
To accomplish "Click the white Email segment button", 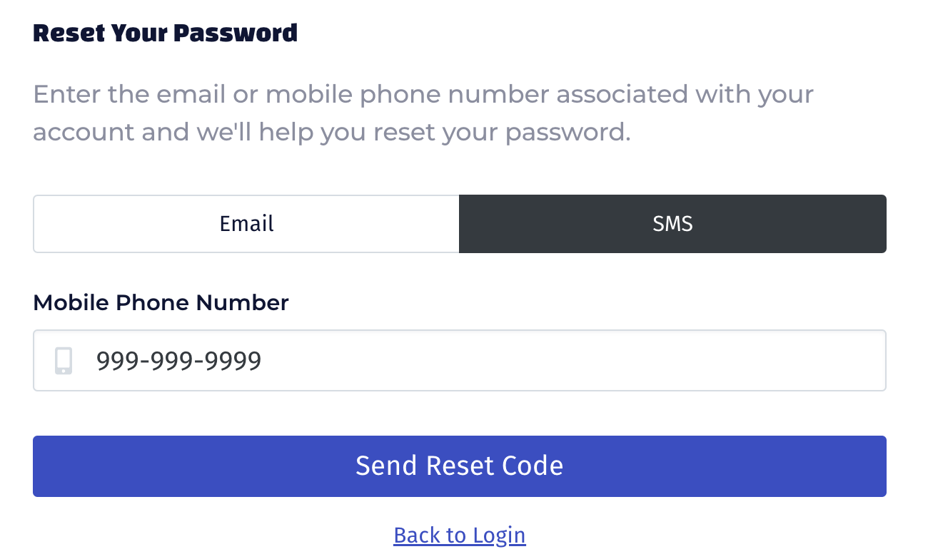I will coord(246,224).
